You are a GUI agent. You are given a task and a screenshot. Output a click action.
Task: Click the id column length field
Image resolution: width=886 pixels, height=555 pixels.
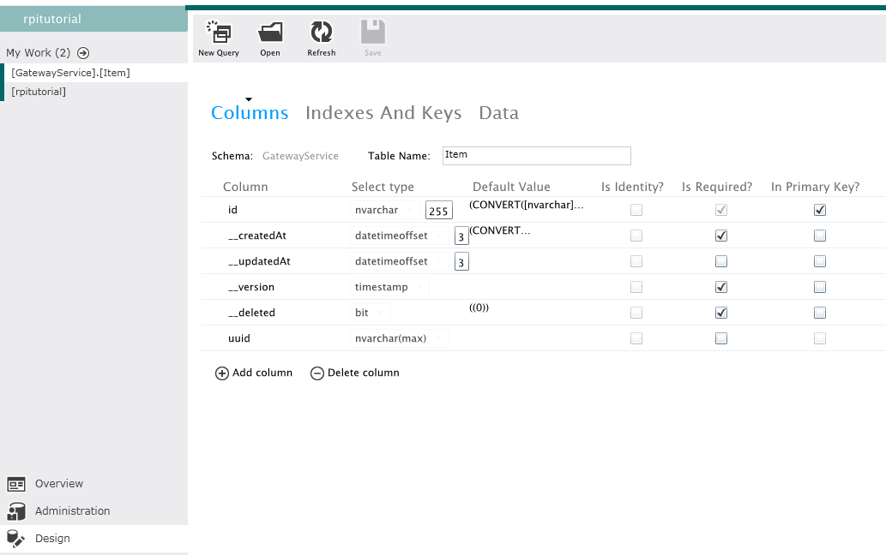[438, 211]
